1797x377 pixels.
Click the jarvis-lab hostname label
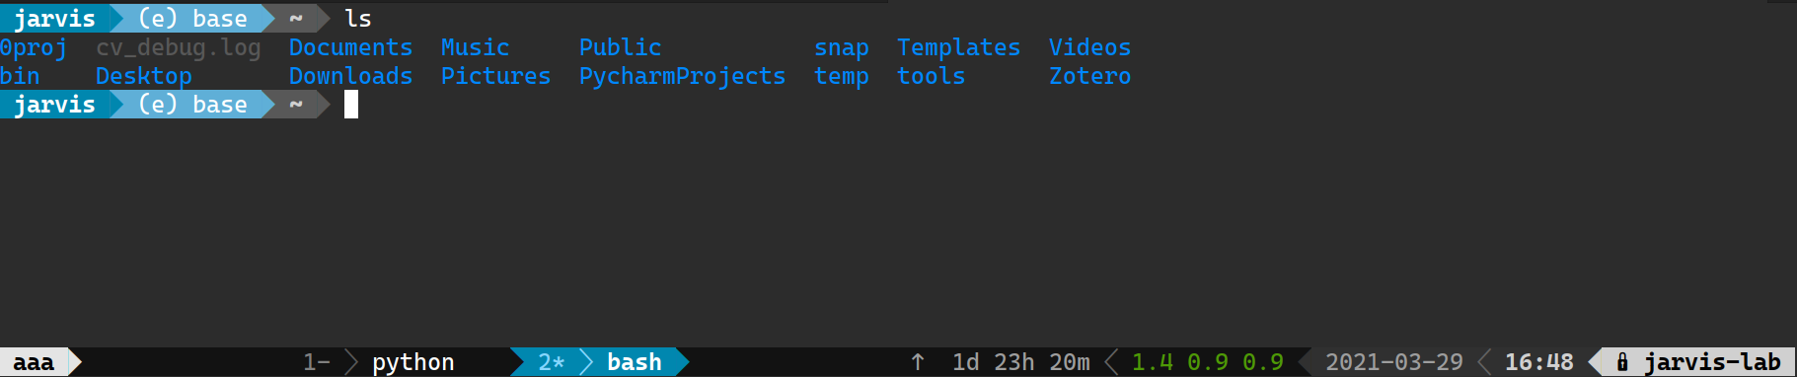click(1711, 362)
